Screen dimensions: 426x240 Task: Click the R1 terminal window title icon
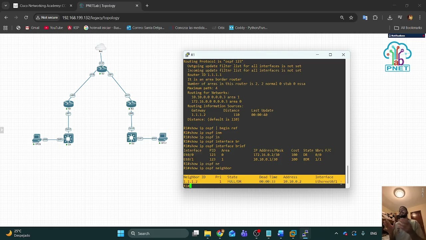[x=188, y=55]
